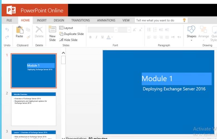The width and height of the screenshot is (217, 139).
Task: Open the Arrange menu
Action: point(204,33)
